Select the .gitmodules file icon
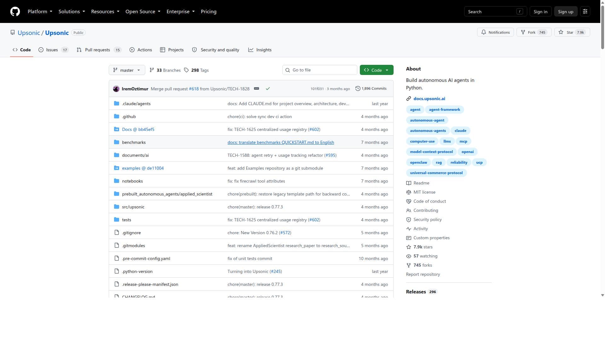This screenshot has width=605, height=340. [x=117, y=246]
